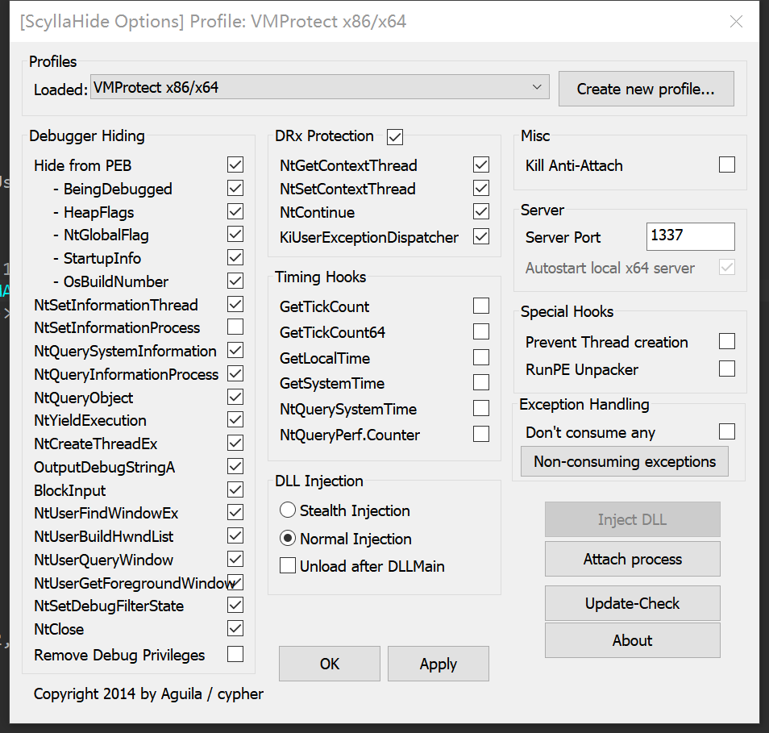Enable the NtQuerySystemTime hook
This screenshot has width=769, height=733.
click(x=481, y=408)
